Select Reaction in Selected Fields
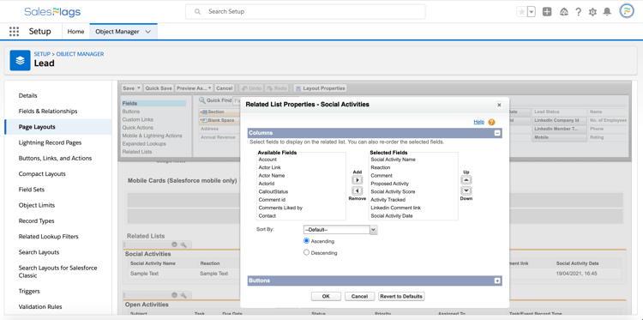Screen dimensions: 643x320 pyautogui.click(x=380, y=167)
